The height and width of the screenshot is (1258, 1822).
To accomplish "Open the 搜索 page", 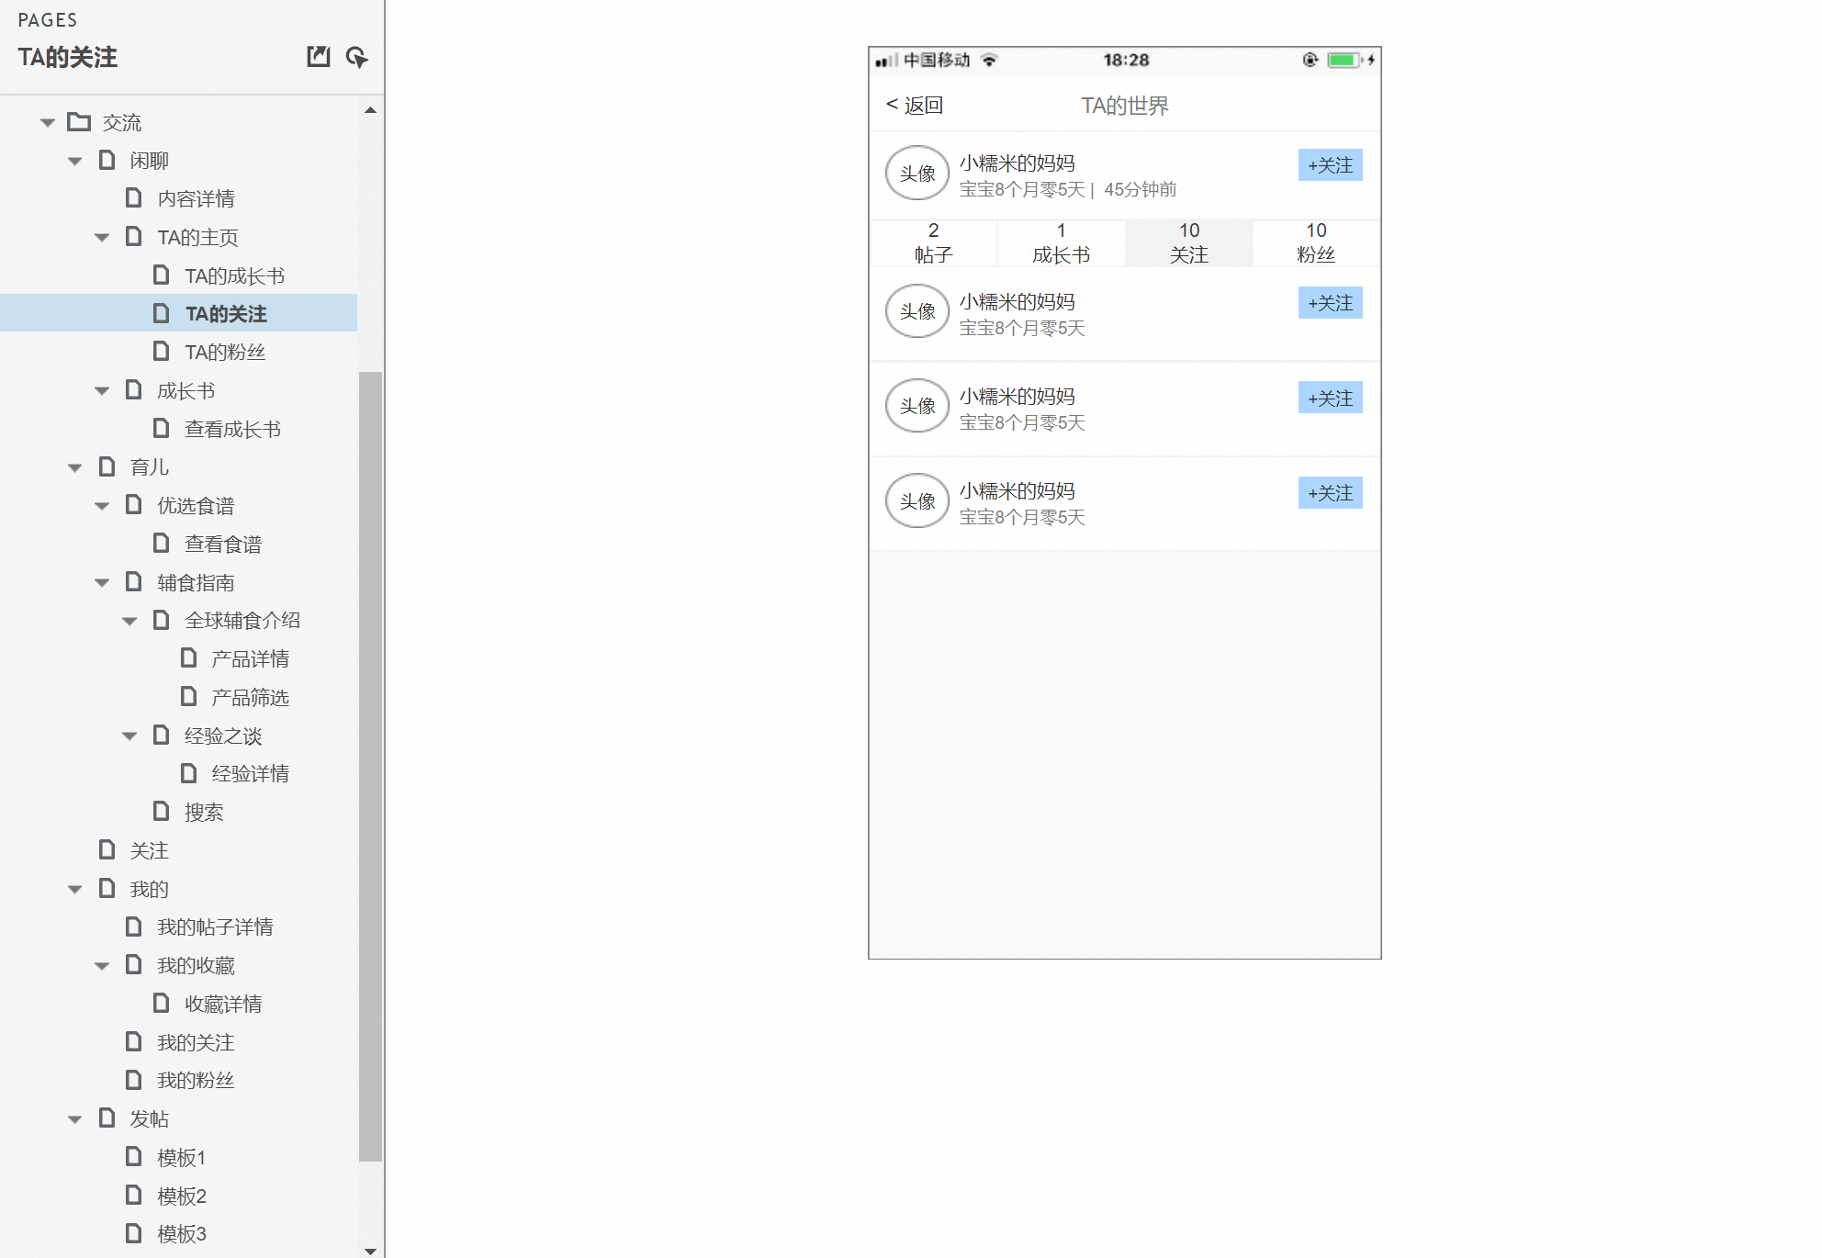I will click(204, 812).
